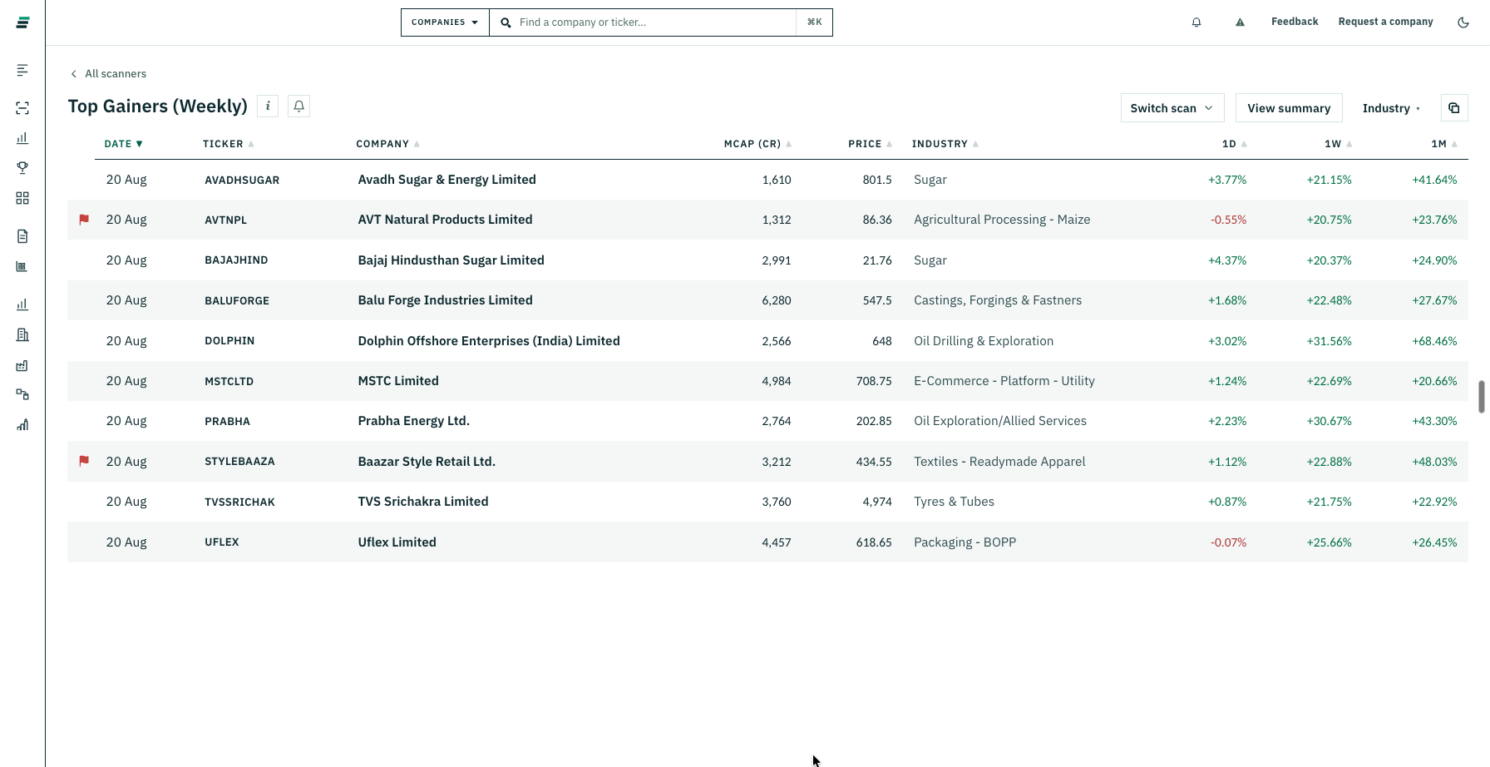The height and width of the screenshot is (767, 1490).
Task: Toggle red flag on AVT Natural Products row
Action: (84, 220)
